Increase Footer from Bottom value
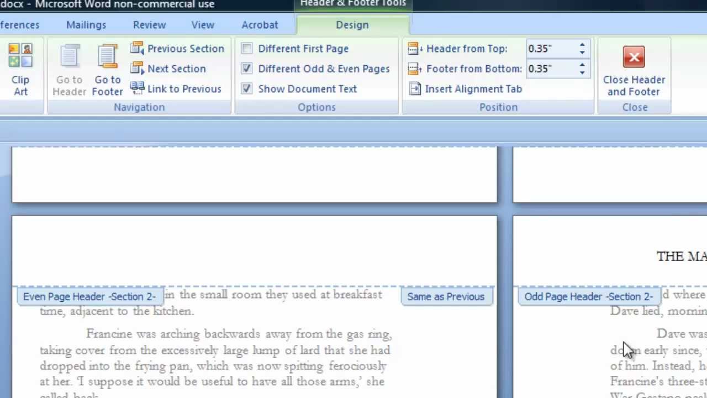The height and width of the screenshot is (398, 707). point(582,65)
